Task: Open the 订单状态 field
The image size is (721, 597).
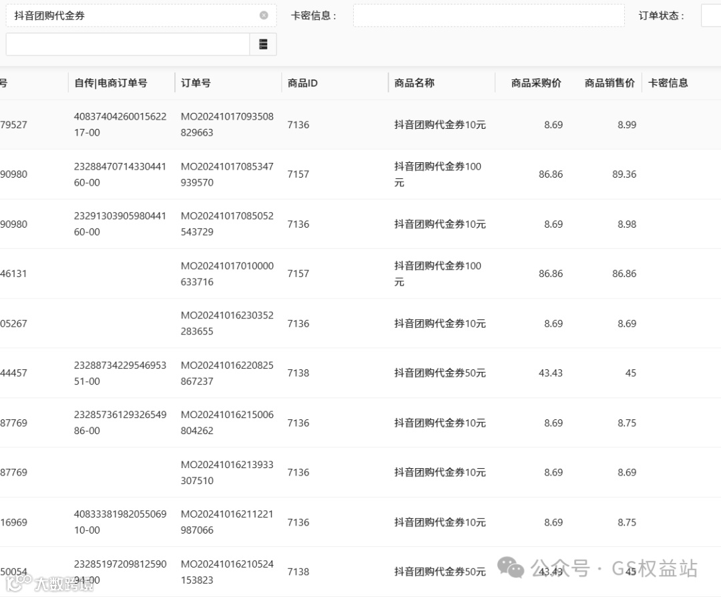Action: [711, 15]
